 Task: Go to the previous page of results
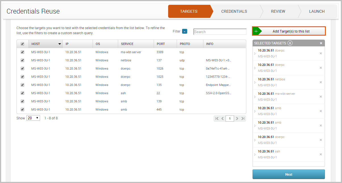point(223,119)
